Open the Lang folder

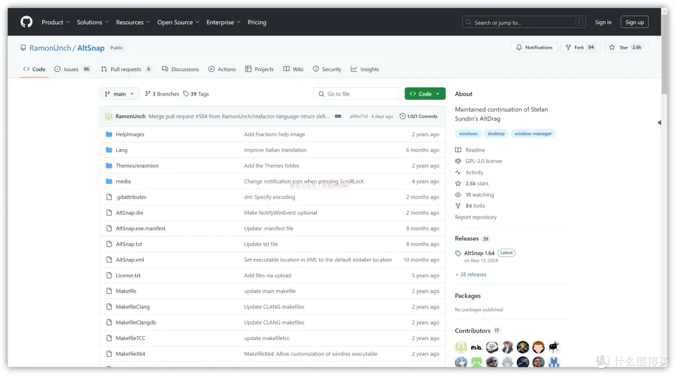121,150
